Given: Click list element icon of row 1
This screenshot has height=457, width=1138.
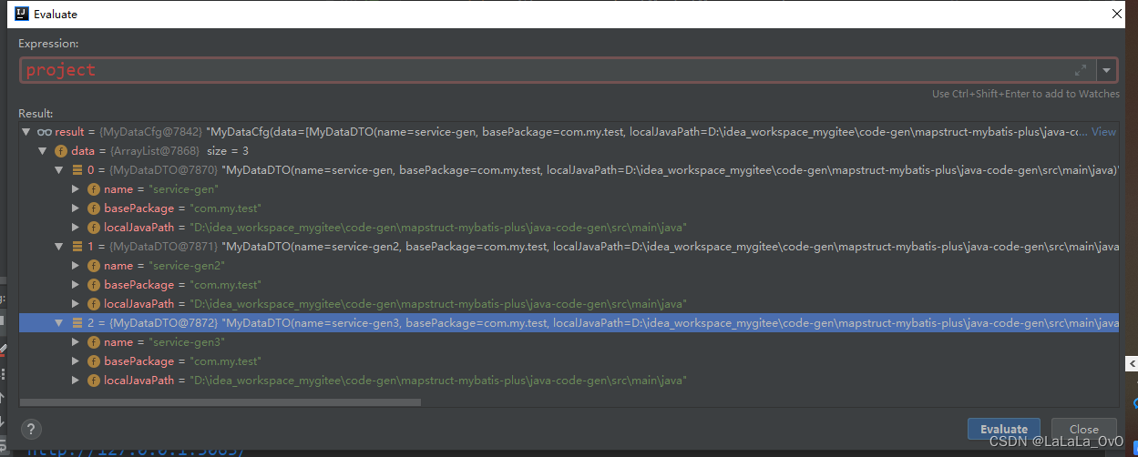Looking at the screenshot, I should coord(77,247).
